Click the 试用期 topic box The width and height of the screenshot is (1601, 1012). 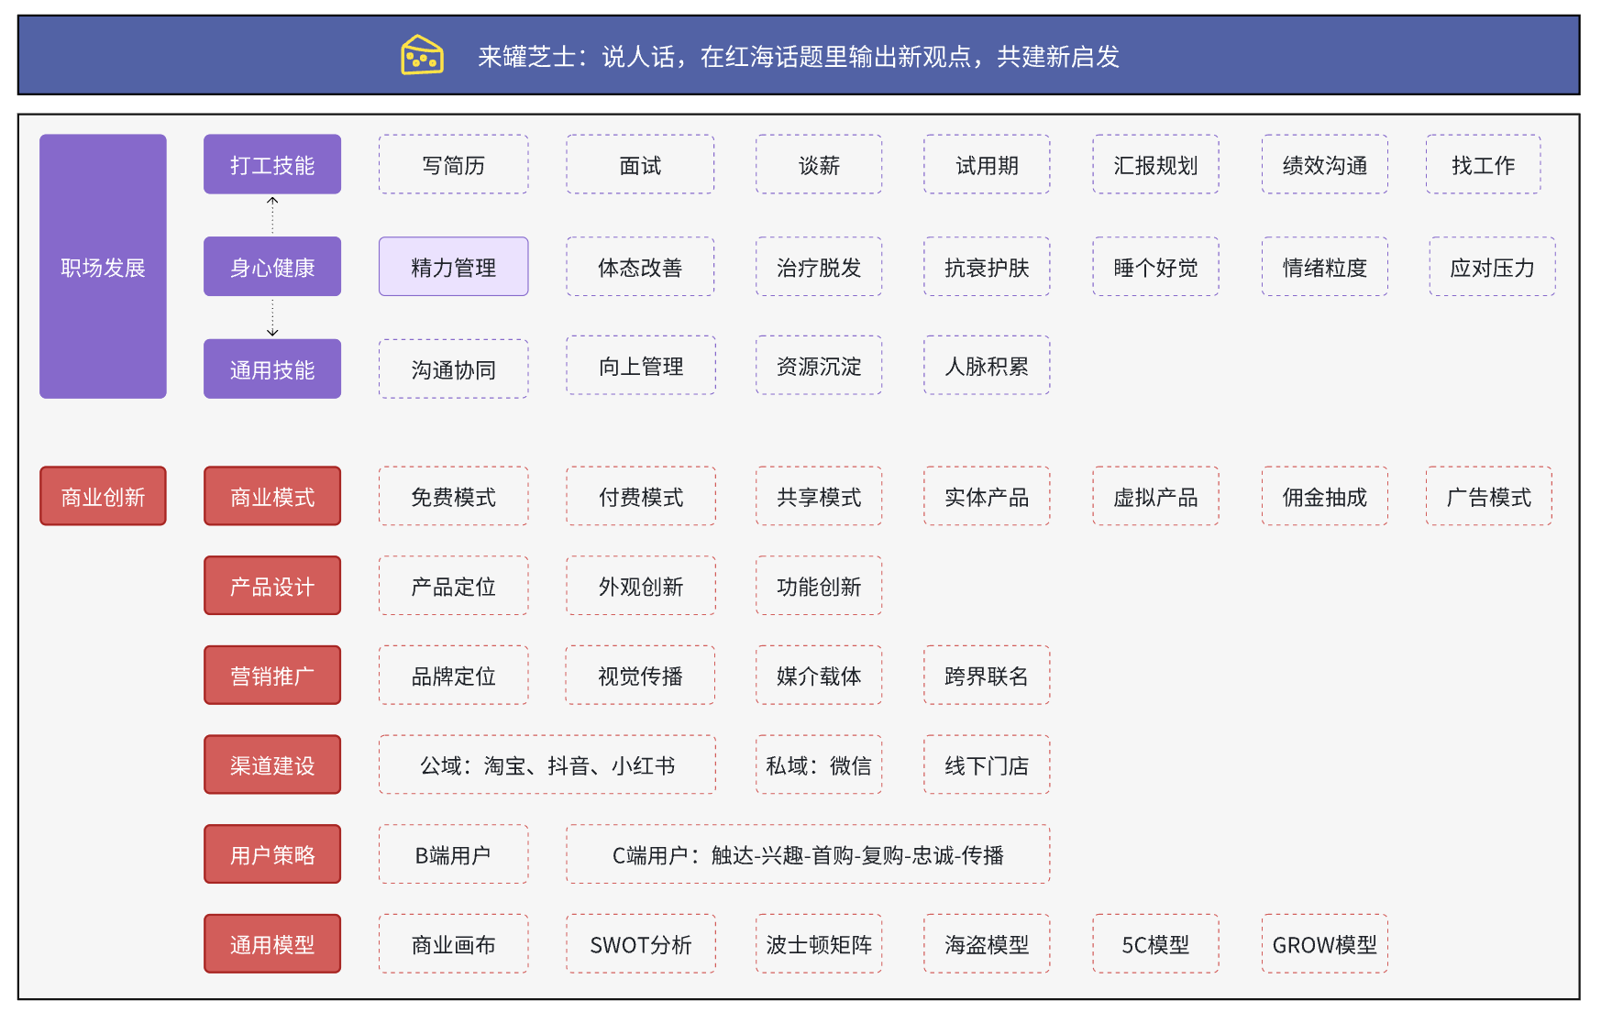[x=987, y=164]
